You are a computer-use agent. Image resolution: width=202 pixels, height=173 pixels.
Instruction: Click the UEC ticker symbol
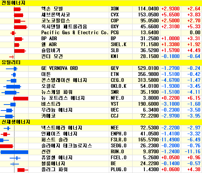(114, 110)
